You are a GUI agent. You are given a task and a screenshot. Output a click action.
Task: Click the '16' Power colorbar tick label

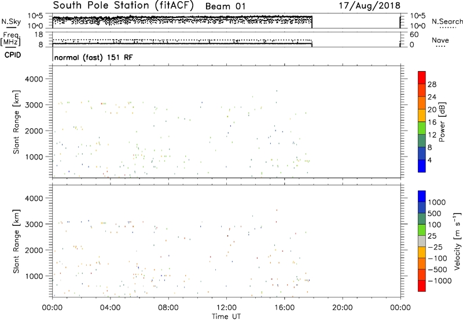tap(432, 122)
